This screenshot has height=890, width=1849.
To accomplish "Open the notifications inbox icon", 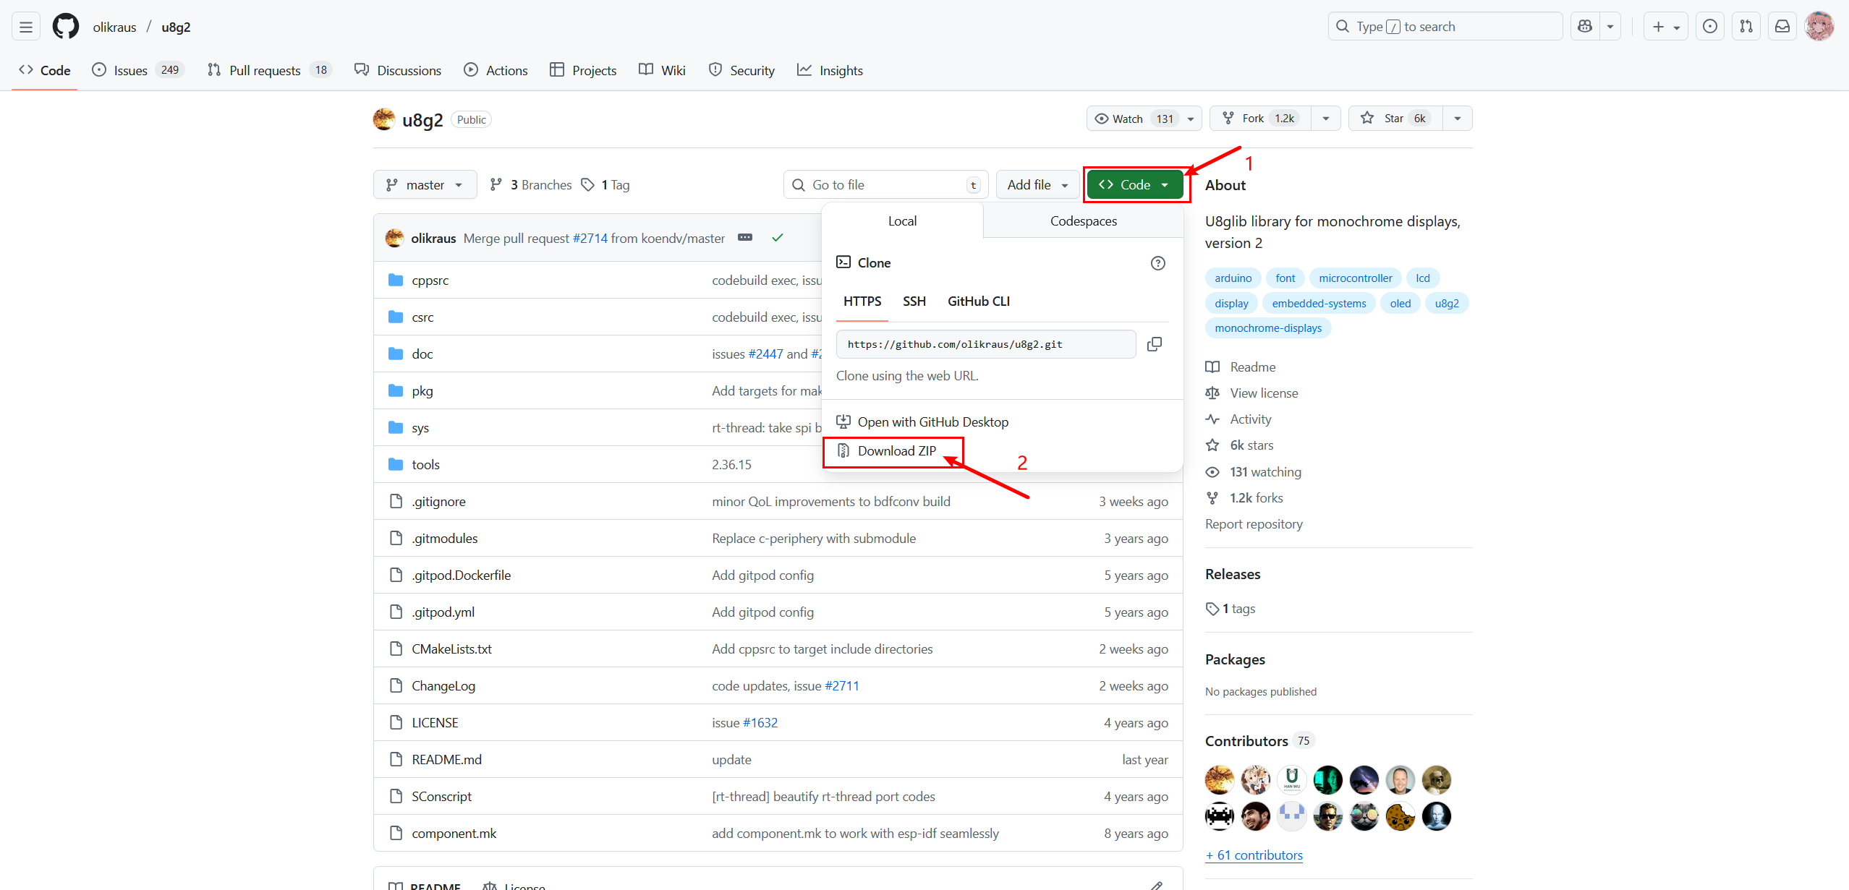I will coord(1782,27).
